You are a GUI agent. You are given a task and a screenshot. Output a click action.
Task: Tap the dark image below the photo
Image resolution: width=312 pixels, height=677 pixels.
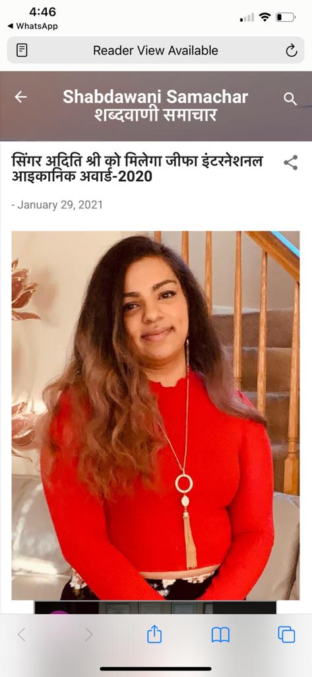156,608
